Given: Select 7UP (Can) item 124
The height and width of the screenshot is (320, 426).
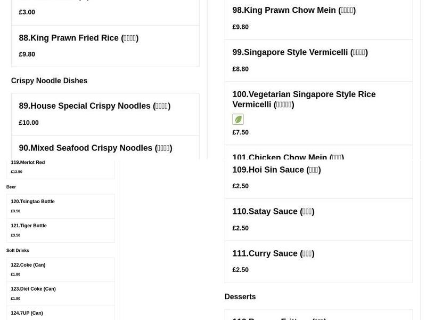Looking at the screenshot, I should click(x=27, y=313).
